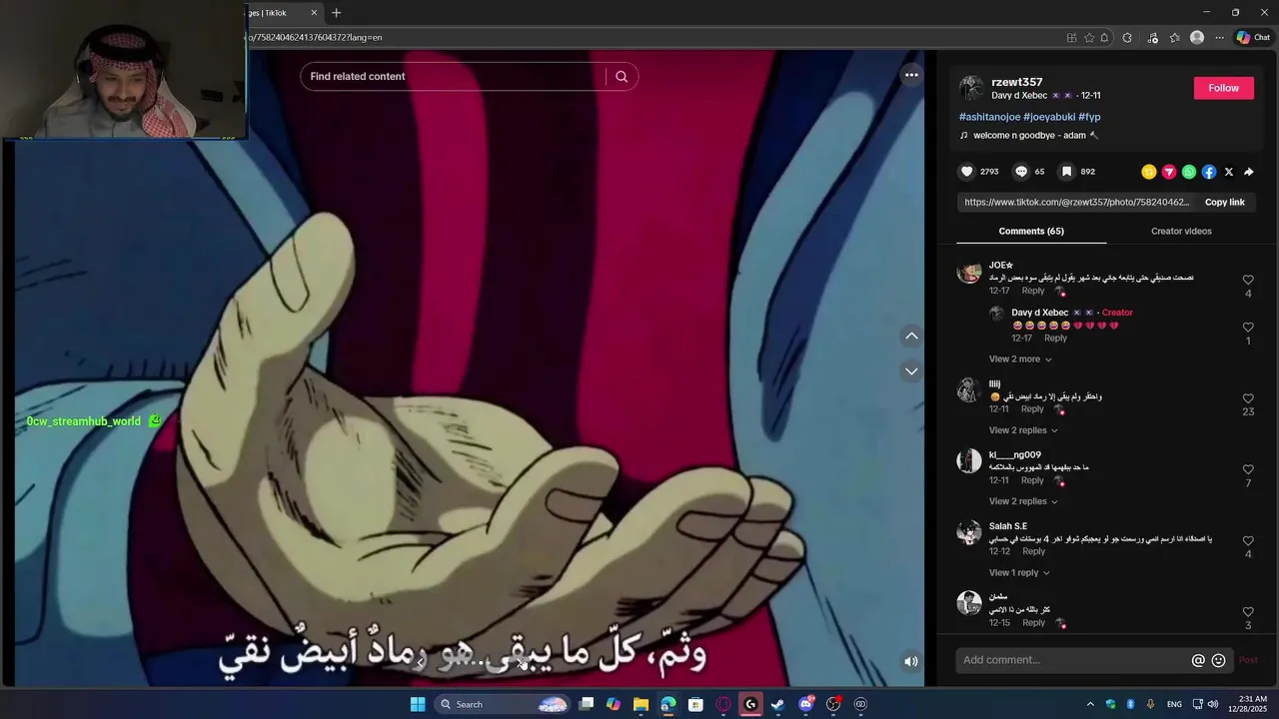Open Discord from the taskbar
This screenshot has height=719, width=1279.
pyautogui.click(x=805, y=704)
